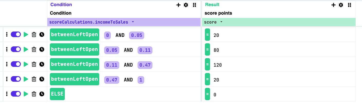Open the three-dot menu of the 0.11–0.47 row
The width and height of the screenshot is (362, 103).
pyautogui.click(x=7, y=64)
